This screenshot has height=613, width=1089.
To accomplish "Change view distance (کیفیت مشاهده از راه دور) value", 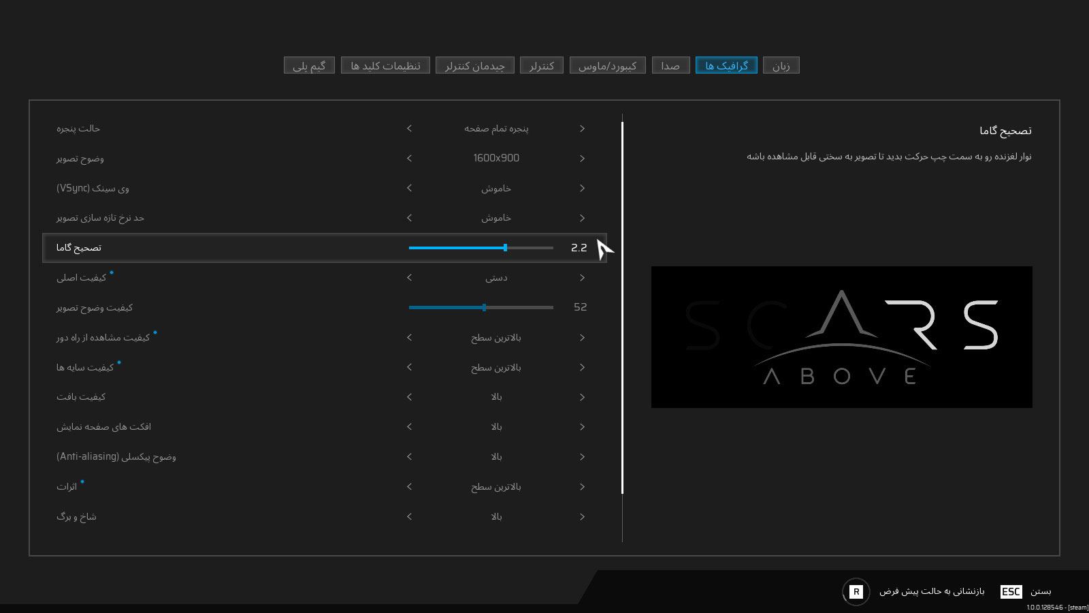I will [495, 338].
